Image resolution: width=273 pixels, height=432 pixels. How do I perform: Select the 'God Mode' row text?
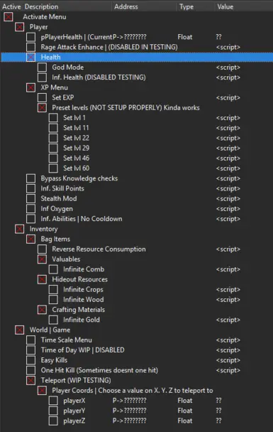(68, 67)
